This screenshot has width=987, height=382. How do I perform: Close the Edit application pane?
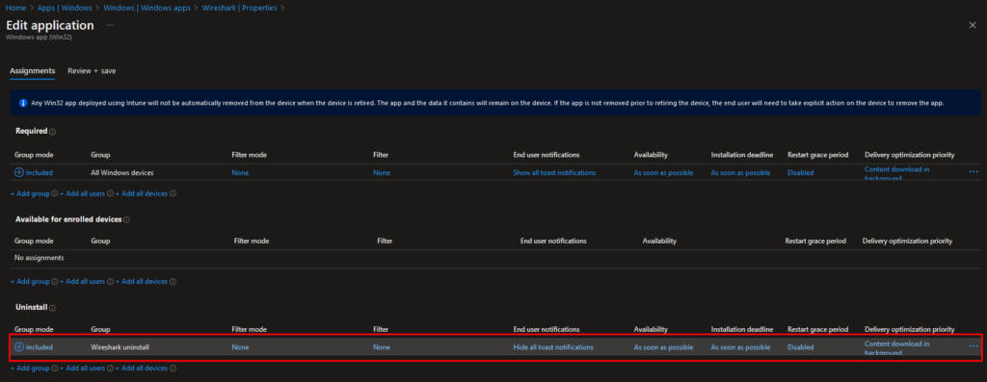(x=973, y=24)
